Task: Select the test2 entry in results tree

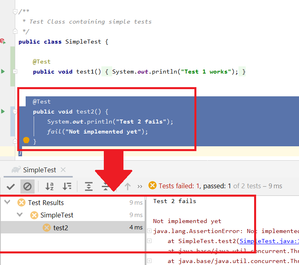Action: coord(60,227)
